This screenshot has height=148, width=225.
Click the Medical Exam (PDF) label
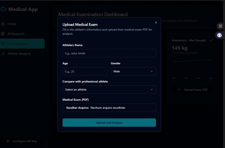point(76,100)
